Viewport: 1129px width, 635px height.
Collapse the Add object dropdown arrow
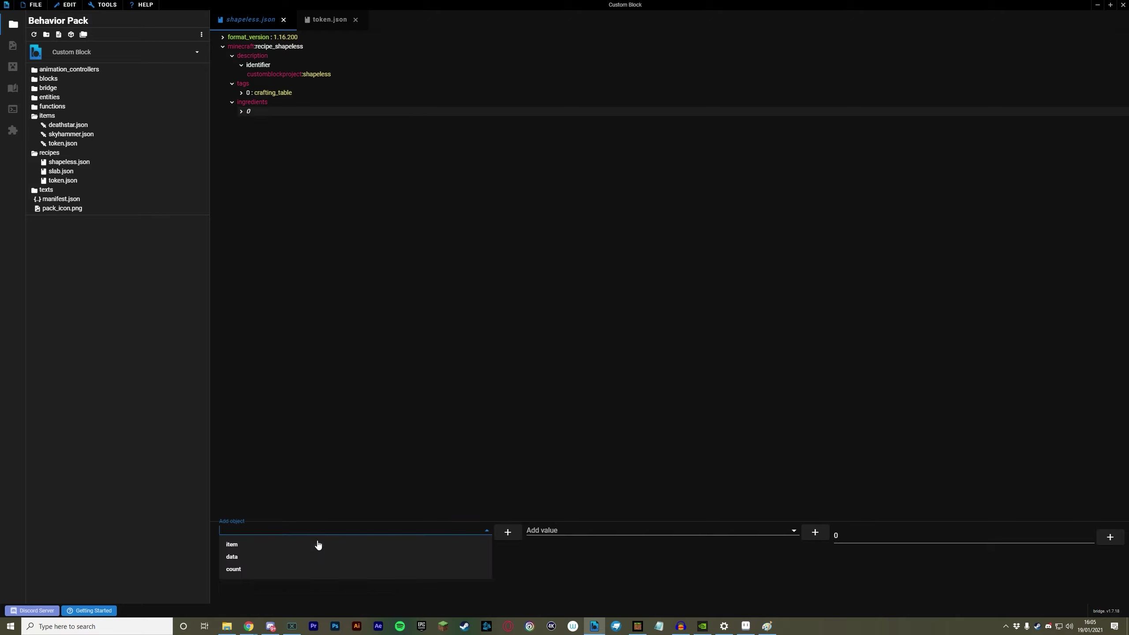pos(487,530)
